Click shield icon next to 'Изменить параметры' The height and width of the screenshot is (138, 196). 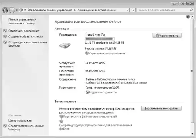[87, 92]
